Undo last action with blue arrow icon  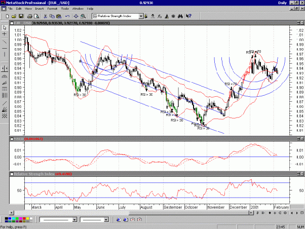pos(67,16)
